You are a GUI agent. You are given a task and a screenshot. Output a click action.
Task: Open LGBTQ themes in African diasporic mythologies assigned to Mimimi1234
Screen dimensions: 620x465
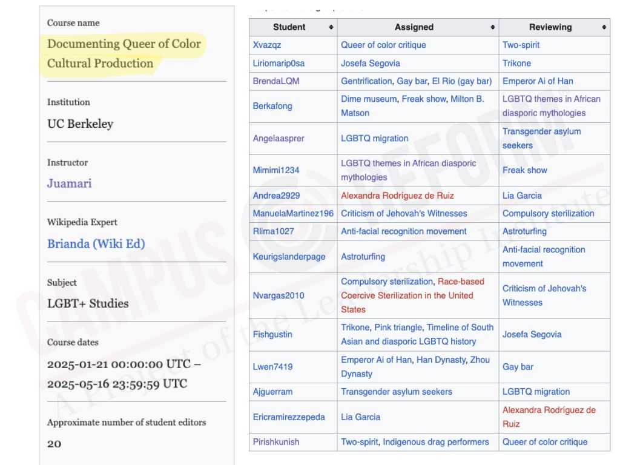[409, 170]
